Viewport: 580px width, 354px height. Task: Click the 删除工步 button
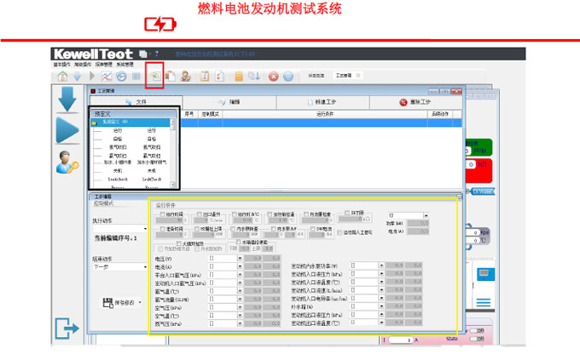pyautogui.click(x=416, y=102)
